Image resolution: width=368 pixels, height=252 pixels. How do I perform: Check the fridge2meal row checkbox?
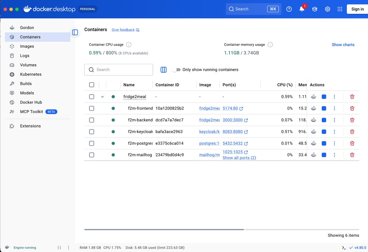pos(92,97)
